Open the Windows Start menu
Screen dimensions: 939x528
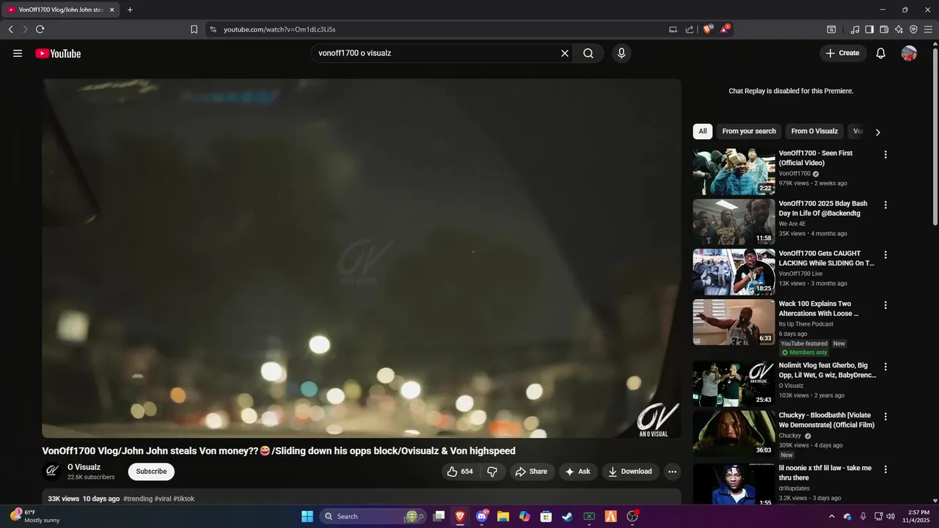click(307, 516)
